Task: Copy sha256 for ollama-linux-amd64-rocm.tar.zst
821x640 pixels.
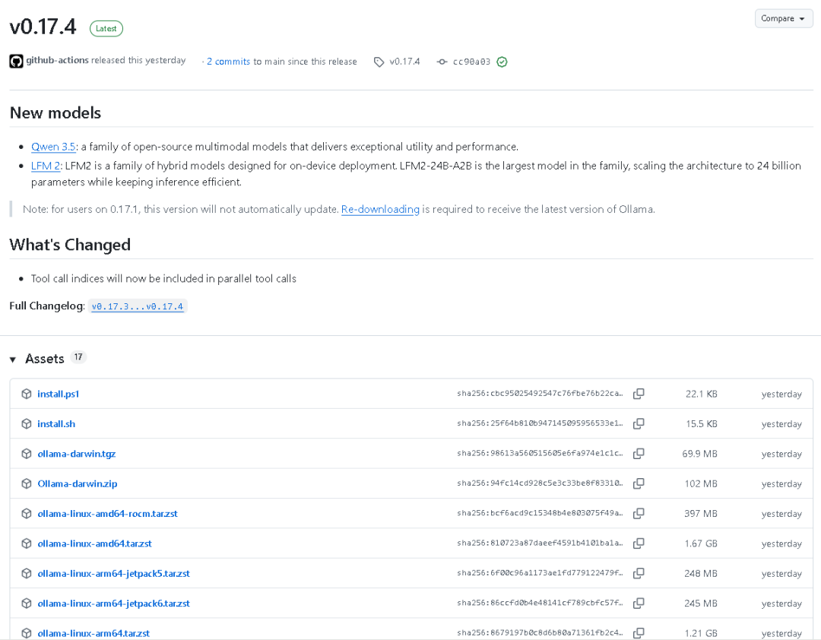Action: coord(639,513)
